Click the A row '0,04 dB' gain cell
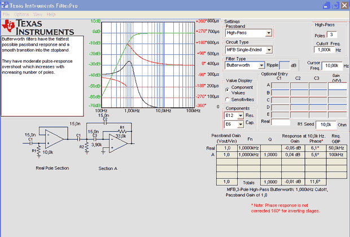Viewport: 350px width, 237px height. coord(293,155)
